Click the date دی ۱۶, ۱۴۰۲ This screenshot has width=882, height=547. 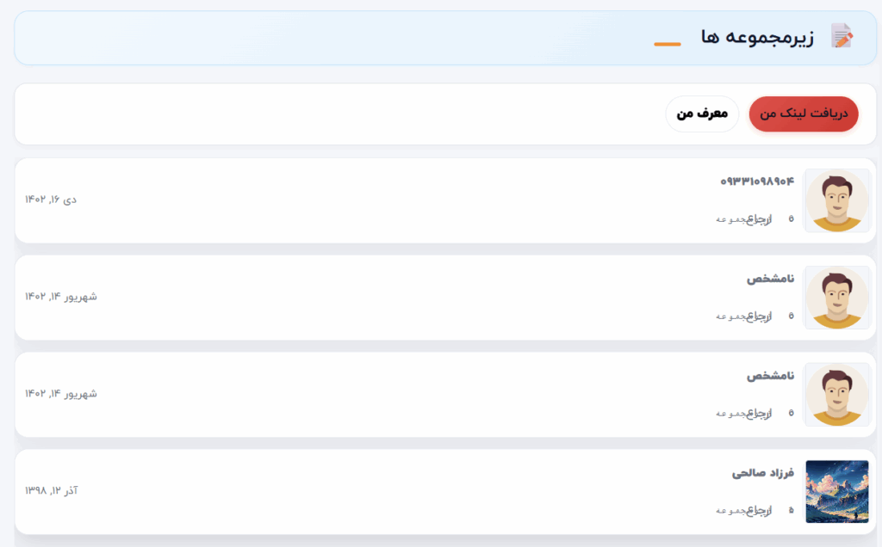point(51,200)
